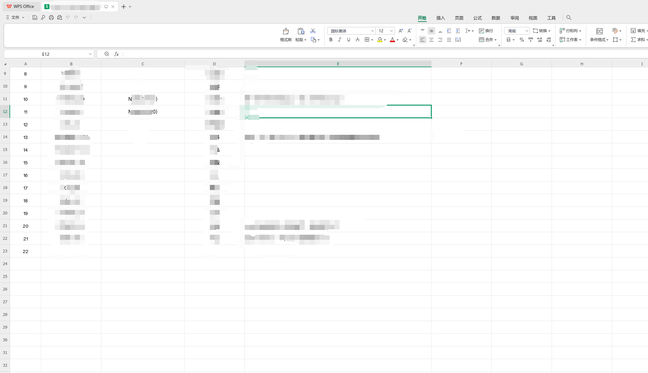Switch to the 数据 Data tab

tap(496, 18)
